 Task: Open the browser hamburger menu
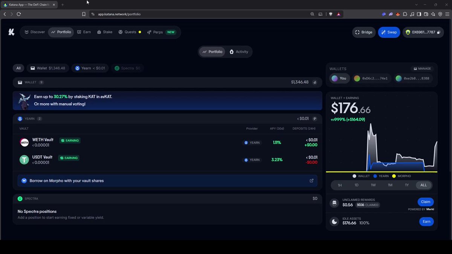pos(447,14)
